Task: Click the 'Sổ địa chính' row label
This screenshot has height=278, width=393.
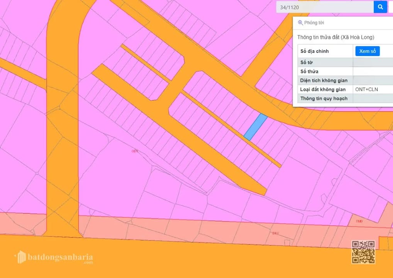Action: (315, 51)
